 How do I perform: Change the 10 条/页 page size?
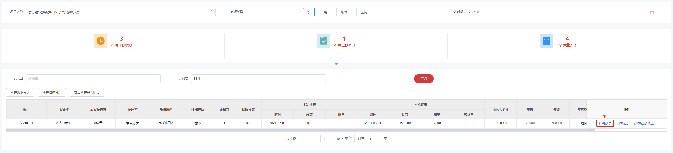coord(344,139)
